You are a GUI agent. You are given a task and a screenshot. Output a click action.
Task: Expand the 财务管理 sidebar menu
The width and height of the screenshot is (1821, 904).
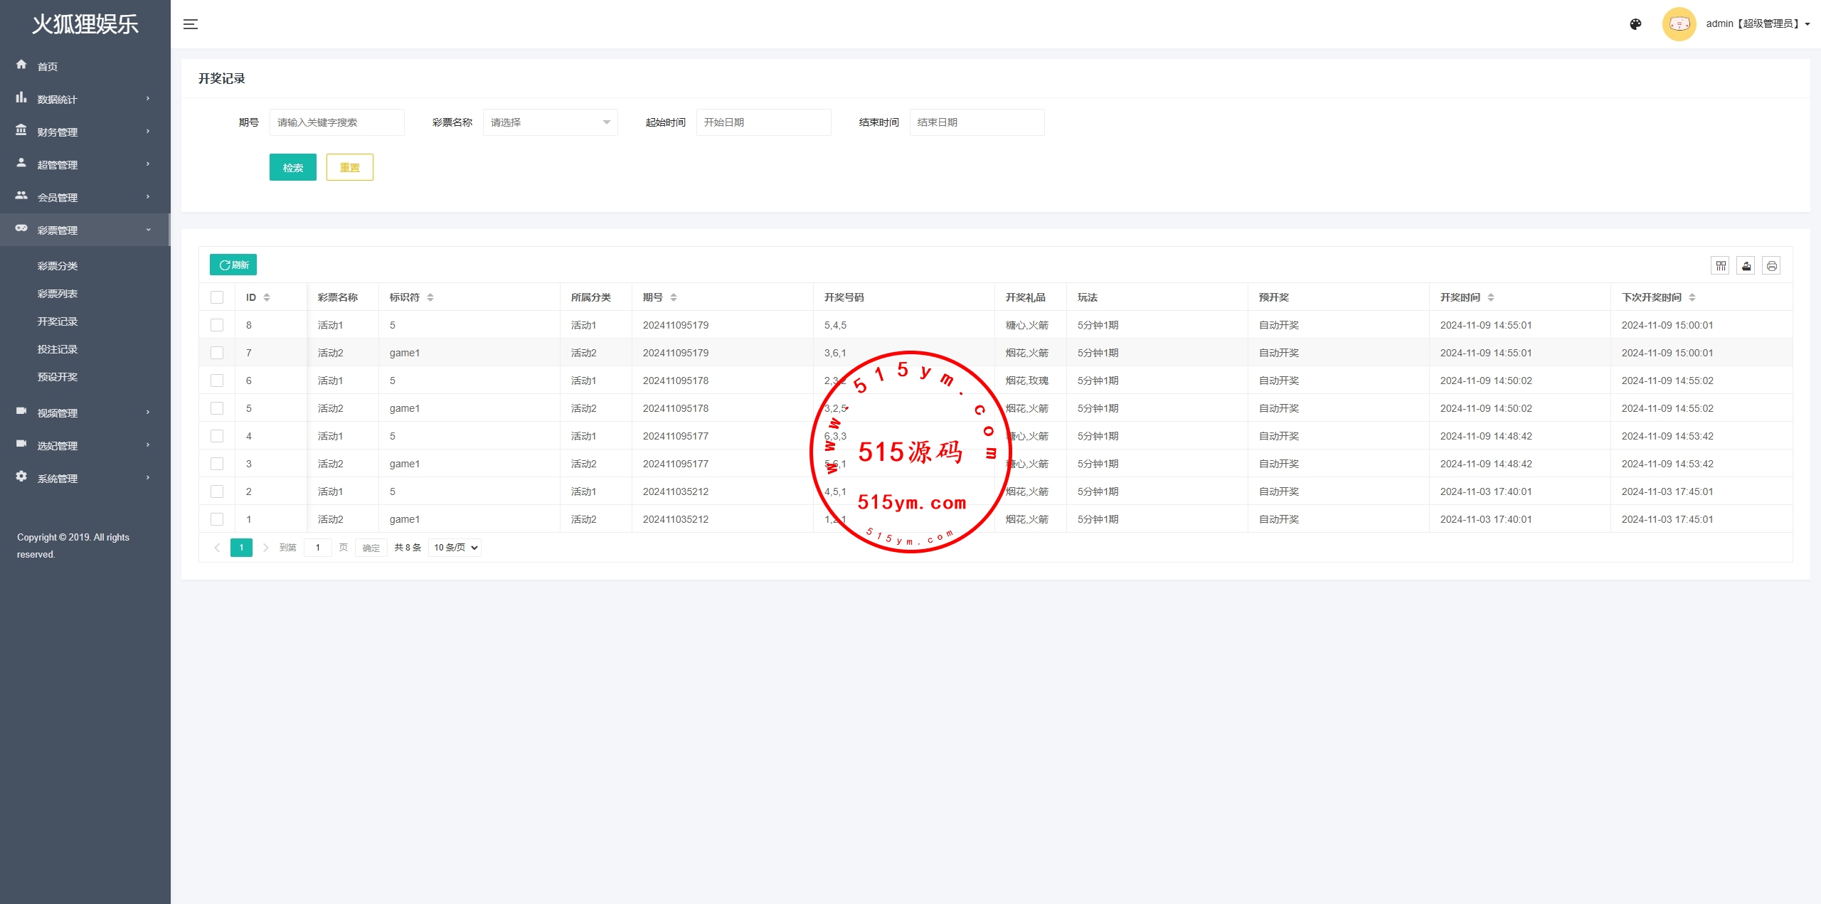click(x=85, y=132)
